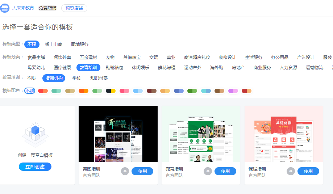Filter by 人力资源 category
This screenshot has height=194, width=333.
(x=288, y=67)
